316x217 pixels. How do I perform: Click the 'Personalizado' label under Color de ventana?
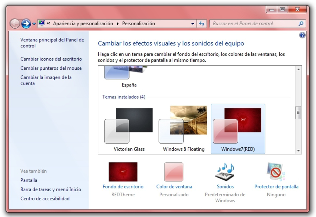pyautogui.click(x=174, y=195)
